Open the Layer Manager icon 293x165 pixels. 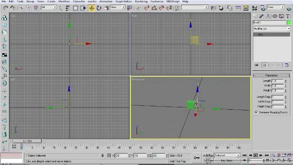(230, 8)
